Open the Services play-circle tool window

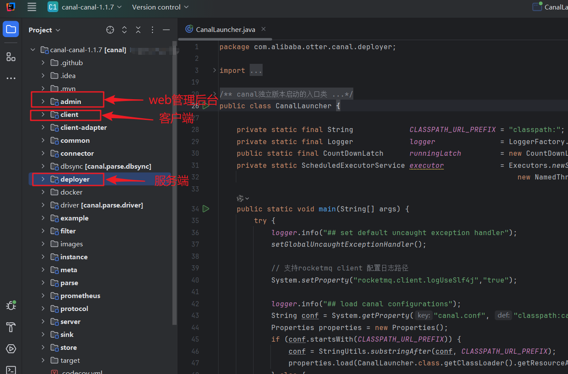point(11,349)
